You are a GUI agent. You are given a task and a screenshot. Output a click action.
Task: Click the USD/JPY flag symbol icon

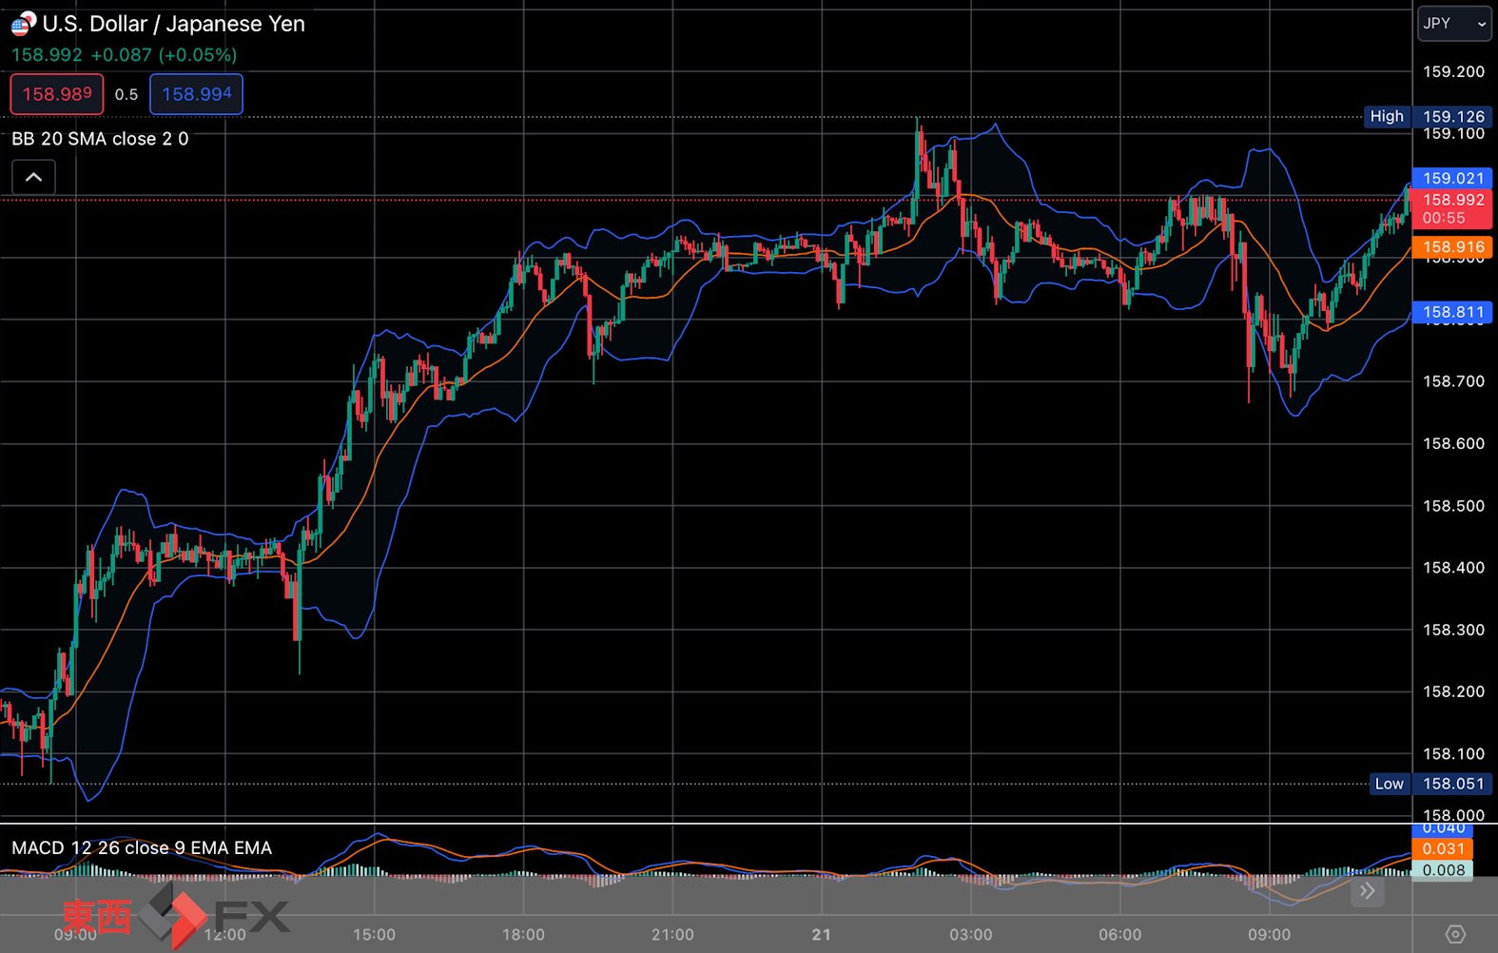coord(23,23)
